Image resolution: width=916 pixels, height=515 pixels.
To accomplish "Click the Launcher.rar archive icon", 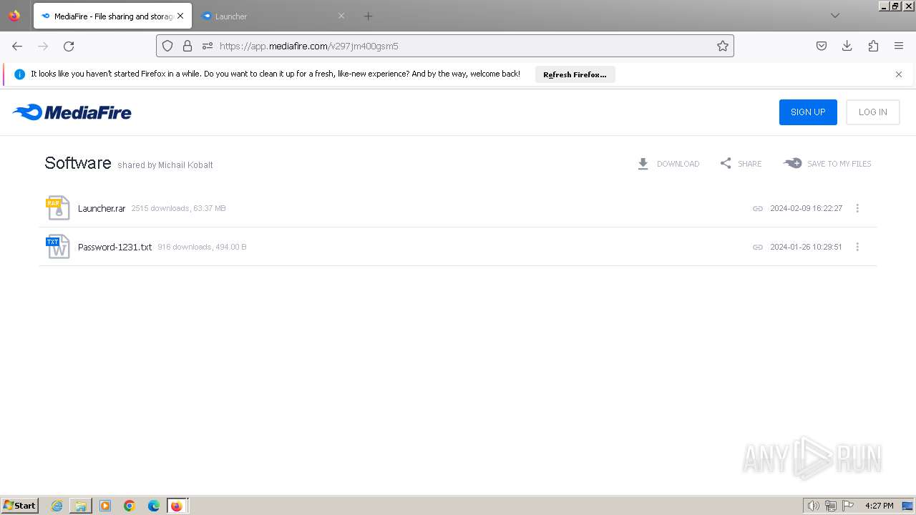I will (x=58, y=208).
